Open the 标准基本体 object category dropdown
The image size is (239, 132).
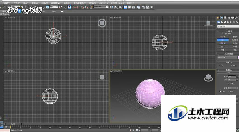coord(228,26)
